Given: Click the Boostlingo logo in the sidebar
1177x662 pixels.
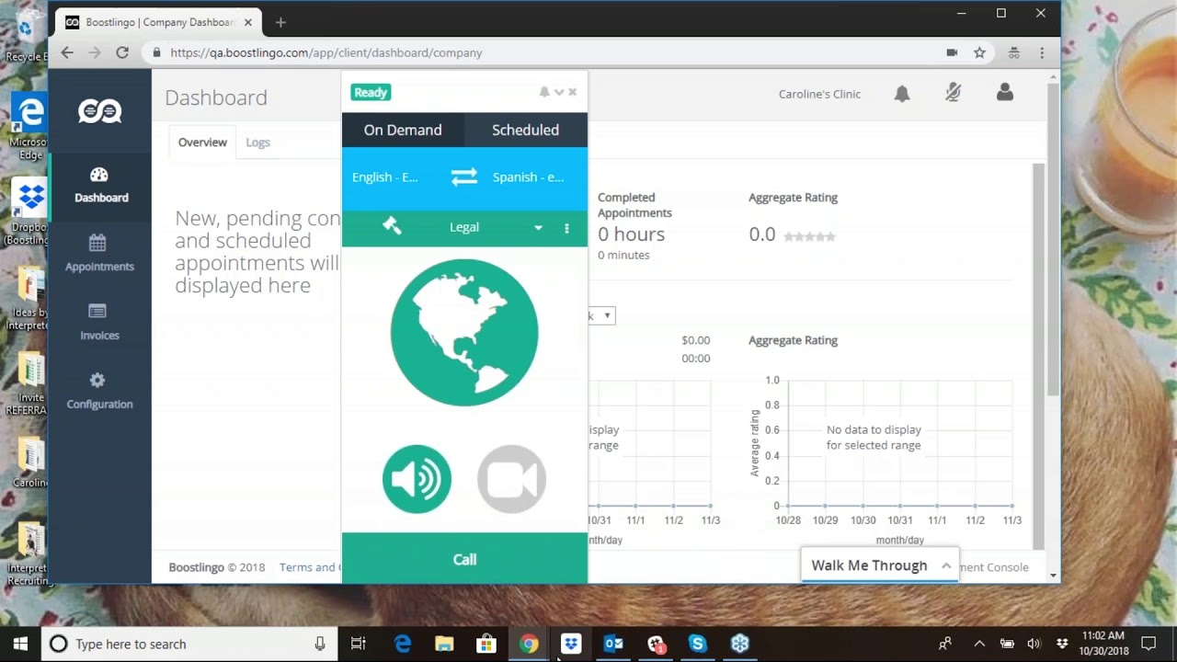Looking at the screenshot, I should pyautogui.click(x=99, y=111).
